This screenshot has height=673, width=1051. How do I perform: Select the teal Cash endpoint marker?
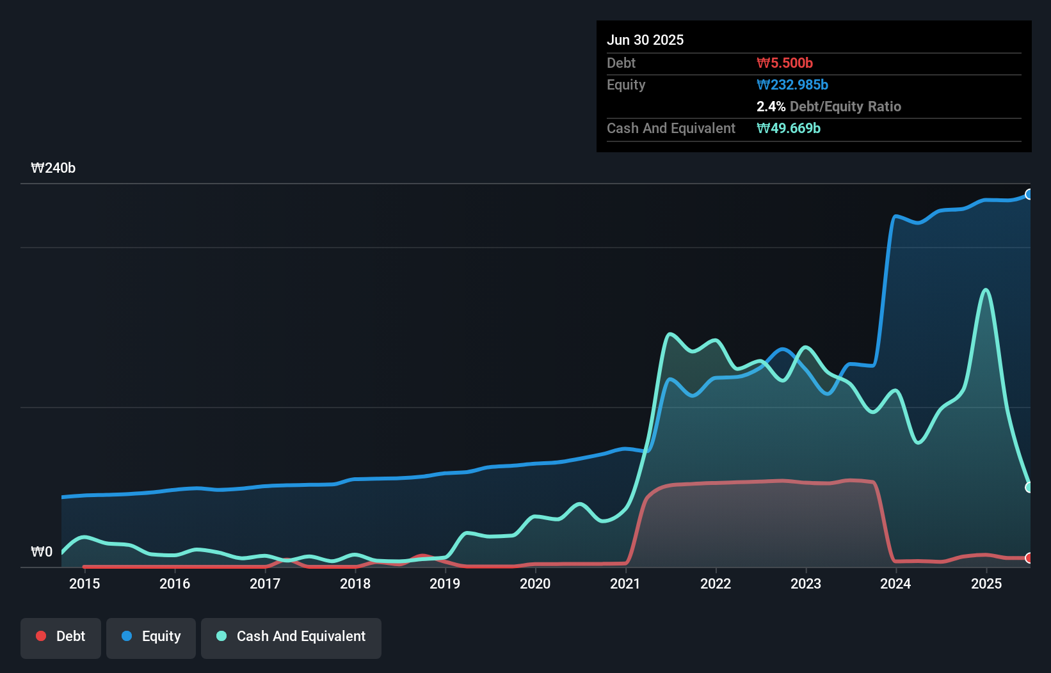[1029, 487]
